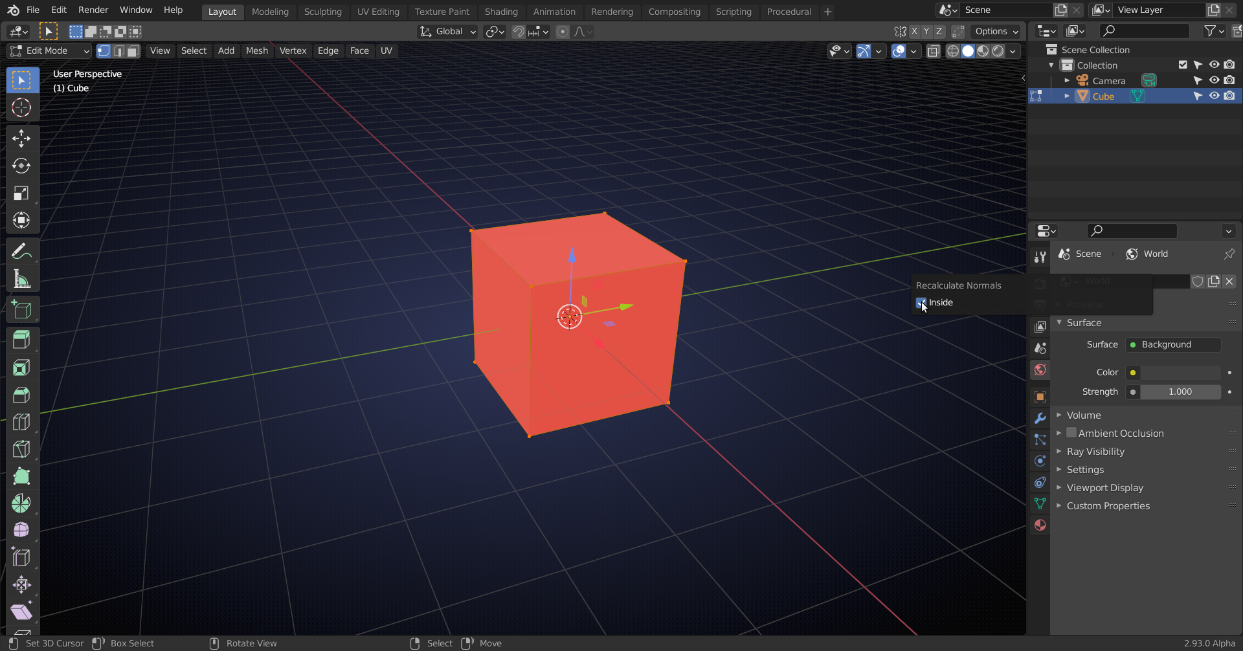Image resolution: width=1243 pixels, height=651 pixels.
Task: Open the Global transform orientation dropdown
Action: (447, 31)
